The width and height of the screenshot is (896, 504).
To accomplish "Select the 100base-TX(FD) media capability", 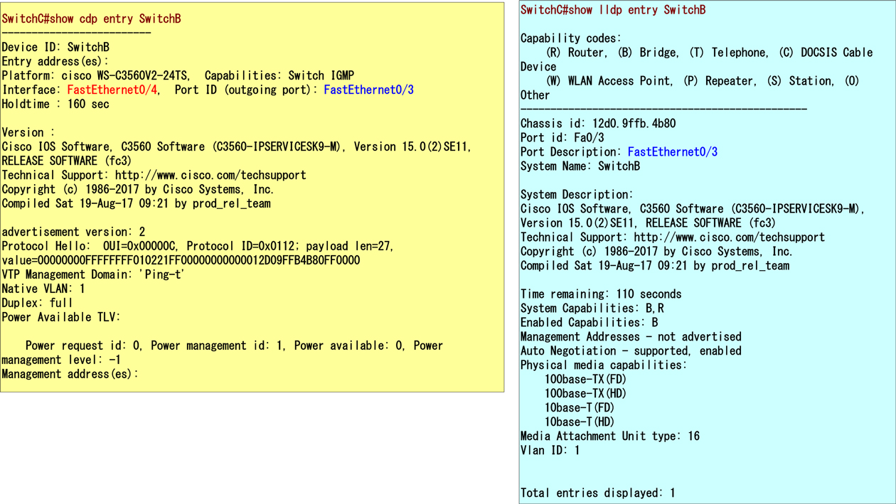I will (x=585, y=380).
